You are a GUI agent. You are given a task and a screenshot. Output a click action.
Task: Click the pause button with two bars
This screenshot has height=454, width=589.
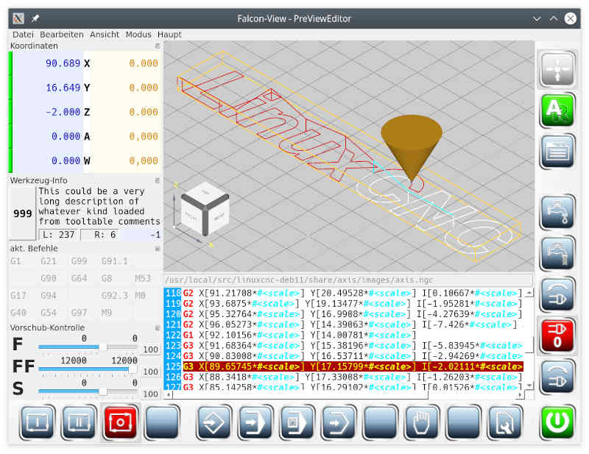click(79, 422)
